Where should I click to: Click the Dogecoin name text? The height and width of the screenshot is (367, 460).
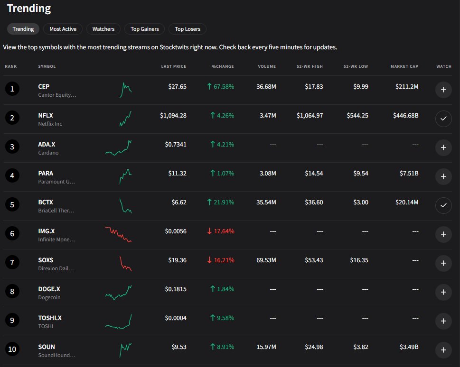[49, 297]
